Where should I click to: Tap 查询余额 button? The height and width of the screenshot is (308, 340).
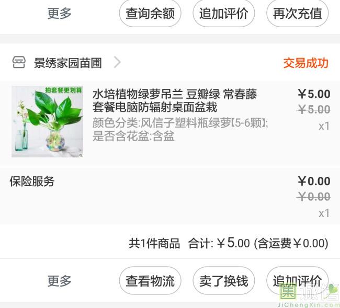(x=150, y=14)
